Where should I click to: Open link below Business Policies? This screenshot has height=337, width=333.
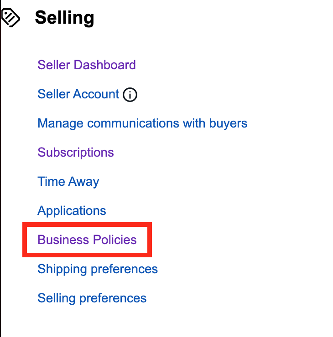click(98, 269)
